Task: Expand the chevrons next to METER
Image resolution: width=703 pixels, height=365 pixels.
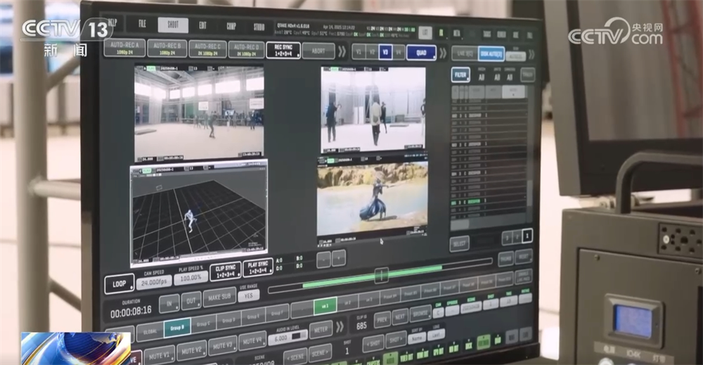Action: 340,326
